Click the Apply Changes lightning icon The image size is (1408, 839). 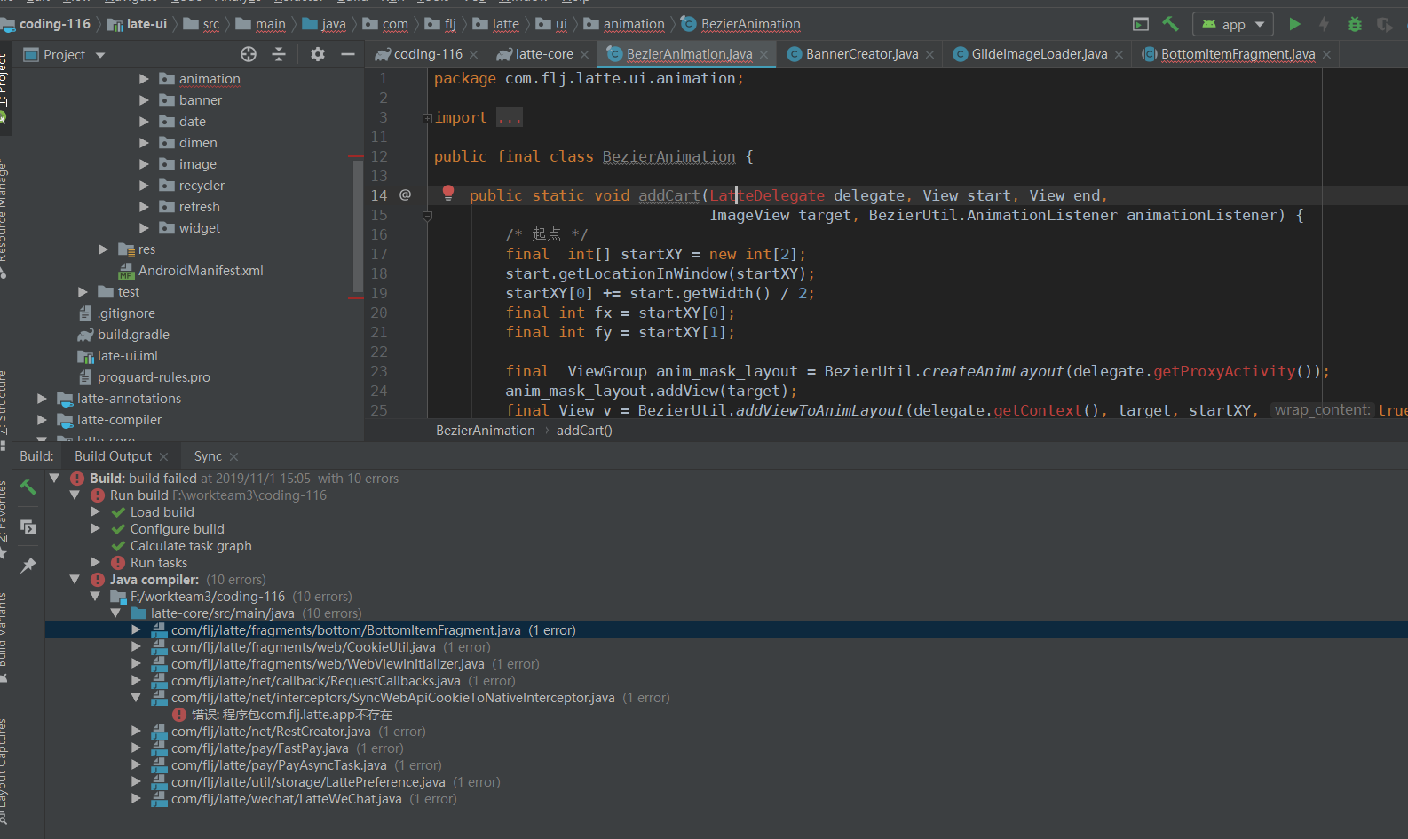tap(1324, 24)
